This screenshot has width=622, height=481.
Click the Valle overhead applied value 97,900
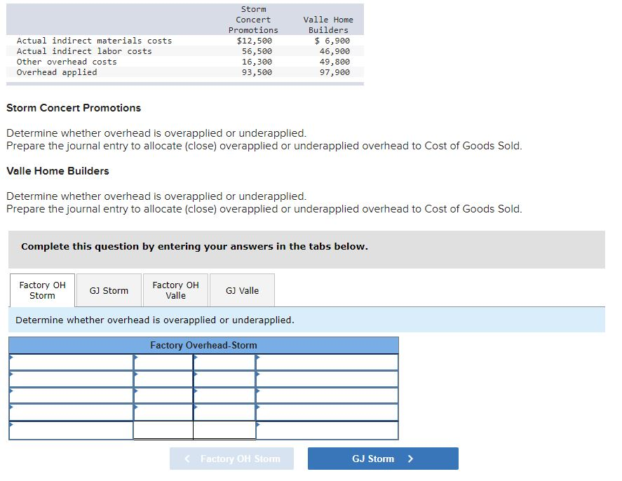point(334,72)
